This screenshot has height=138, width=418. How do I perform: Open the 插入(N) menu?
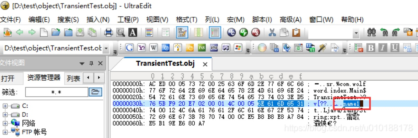click(98, 20)
